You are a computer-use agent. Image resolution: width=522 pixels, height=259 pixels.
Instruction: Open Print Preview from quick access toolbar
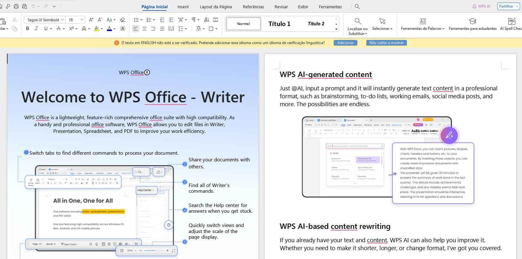click(x=25, y=6)
